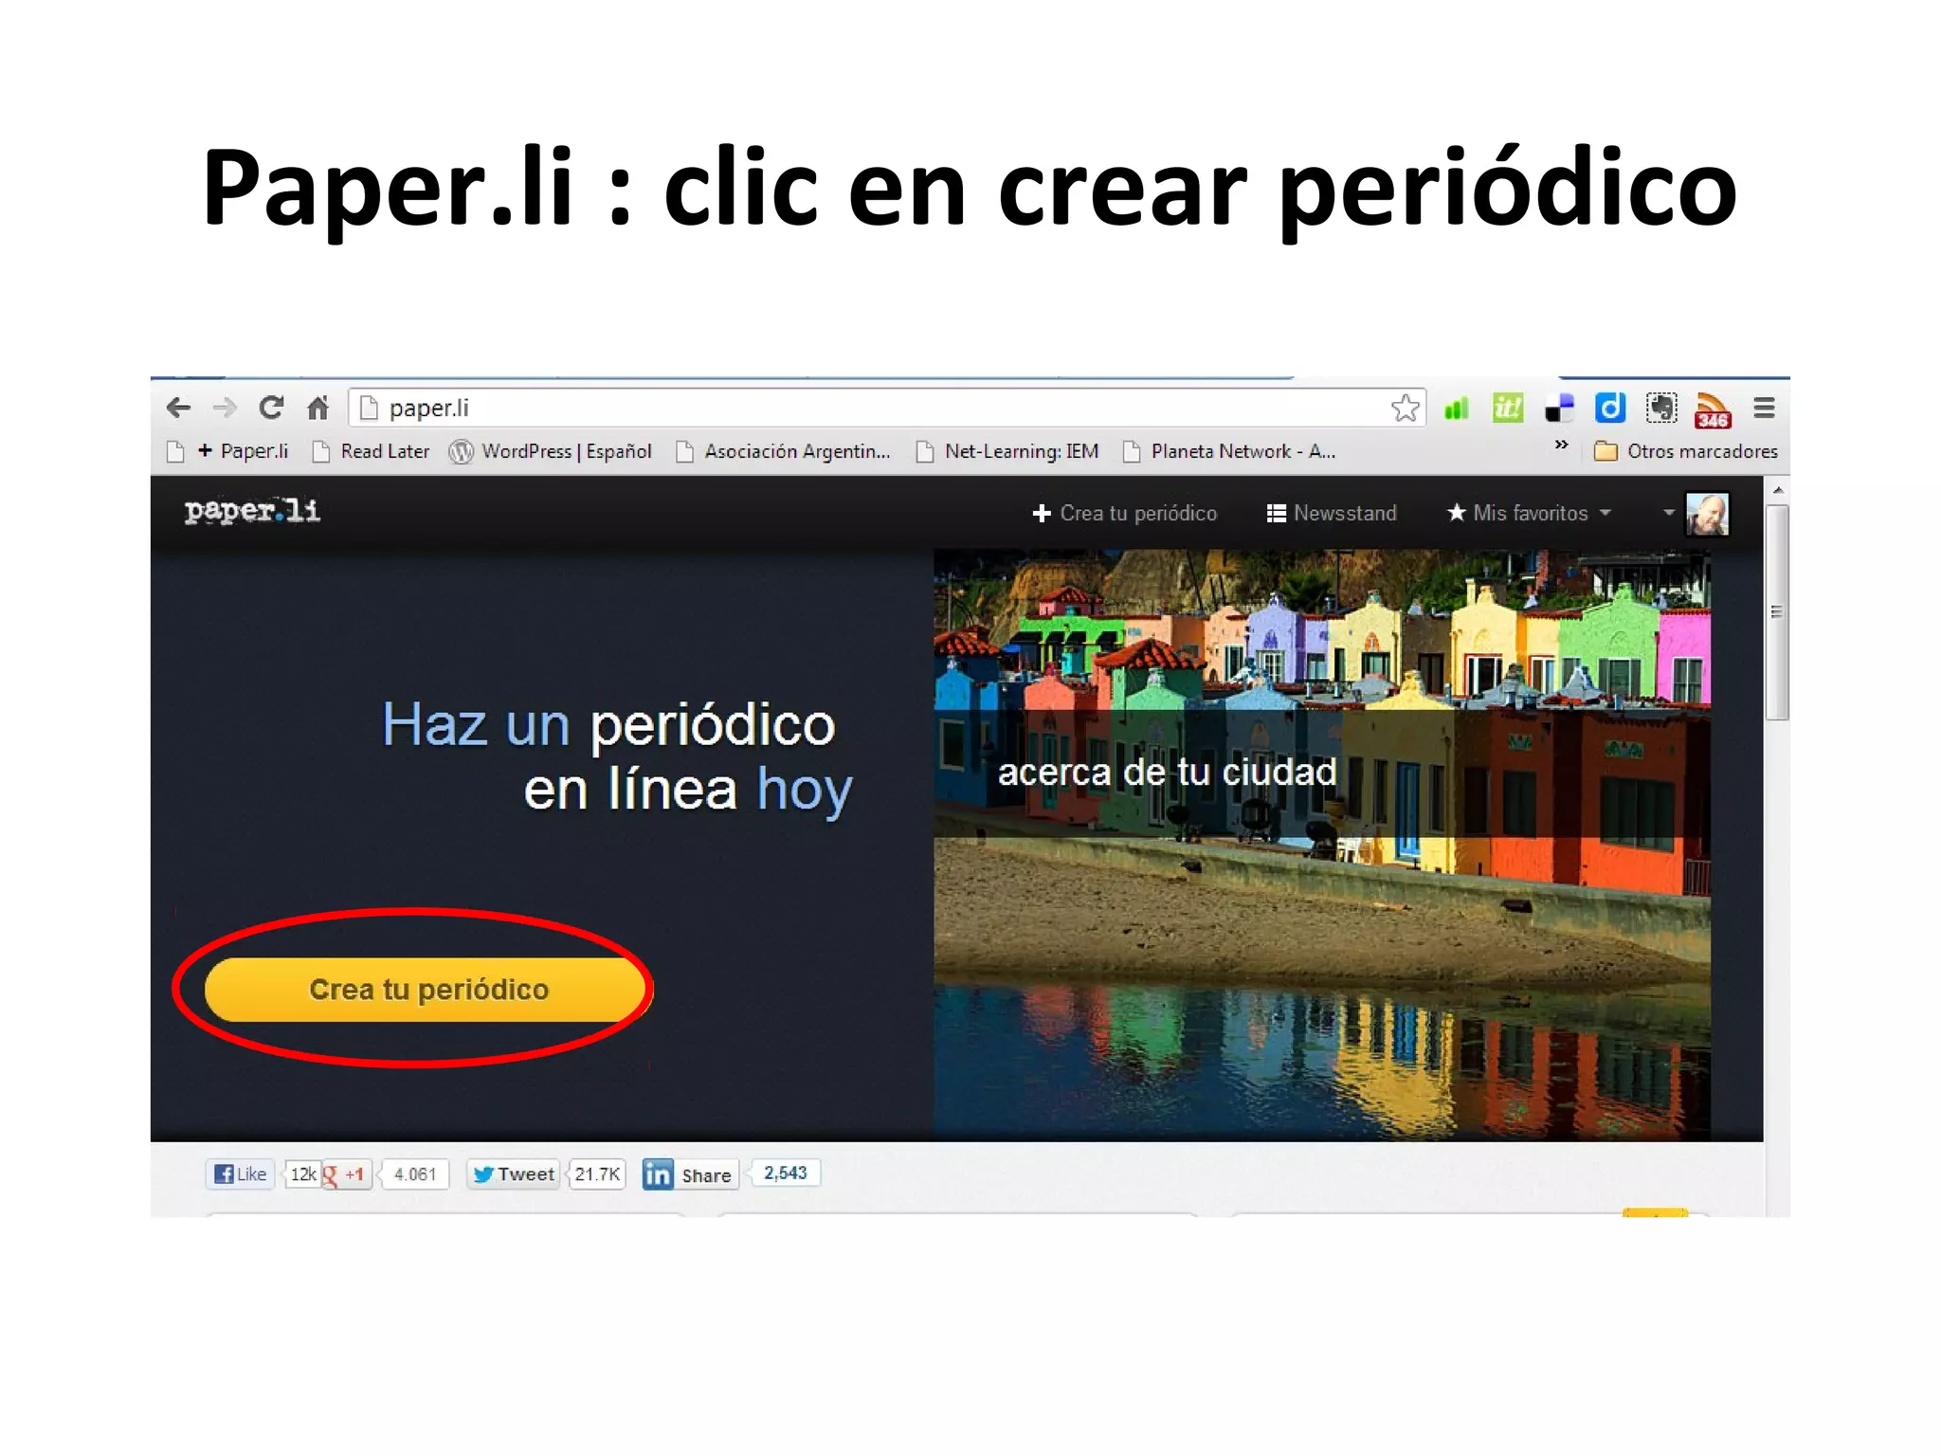This screenshot has width=1941, height=1456.
Task: Click the Tweet share button
Action: click(x=514, y=1174)
